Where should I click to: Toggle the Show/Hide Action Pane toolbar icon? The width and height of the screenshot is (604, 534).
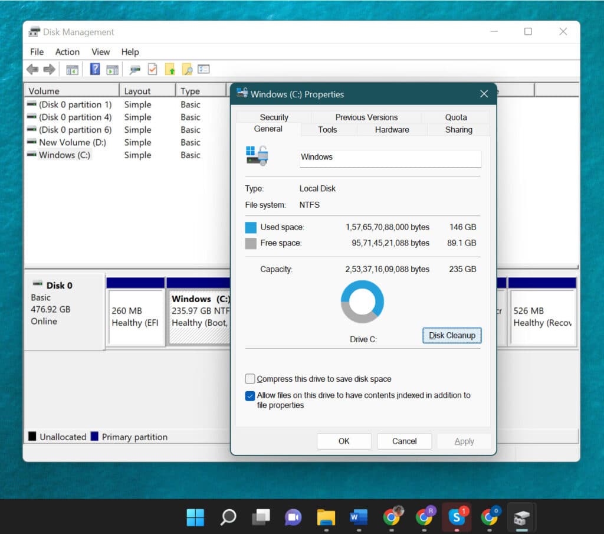tap(113, 70)
